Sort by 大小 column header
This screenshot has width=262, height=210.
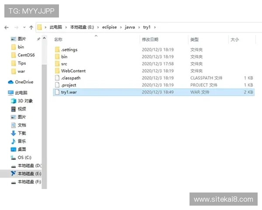pyautogui.click(x=235, y=40)
